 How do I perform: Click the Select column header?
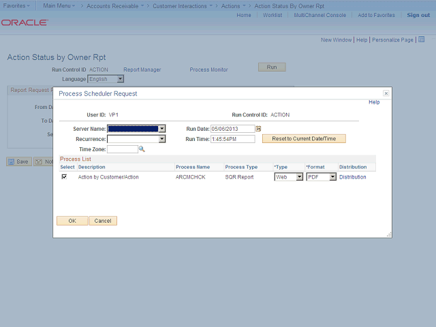pyautogui.click(x=67, y=167)
